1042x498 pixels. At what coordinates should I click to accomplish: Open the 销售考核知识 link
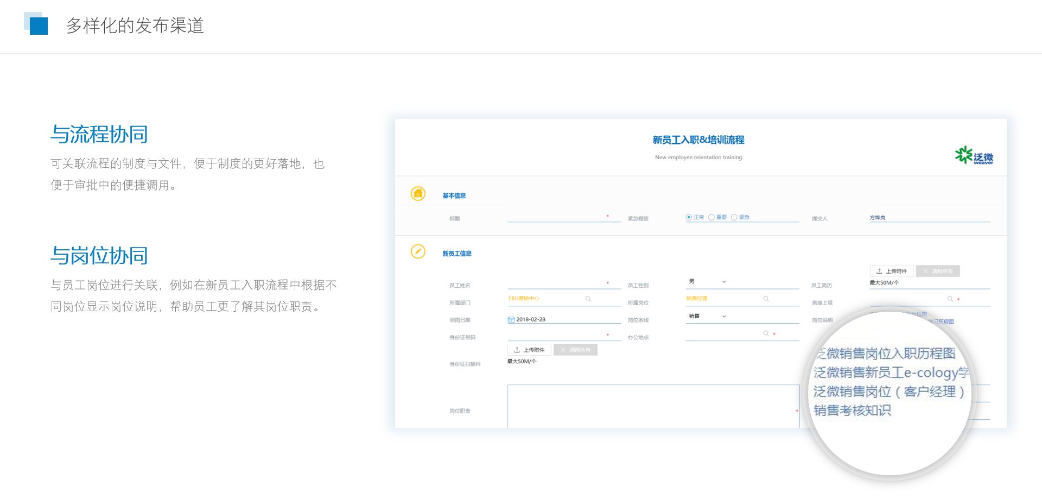(x=852, y=411)
